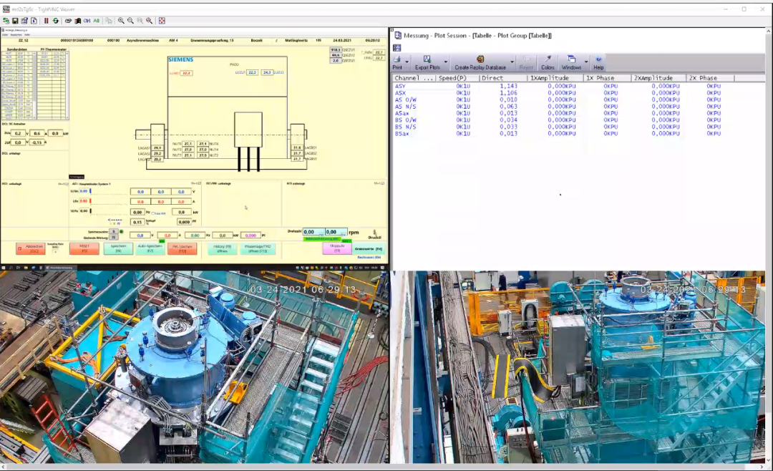The height and width of the screenshot is (471, 773).
Task: Expand the Export Plots dropdown arrow
Action: pyautogui.click(x=445, y=62)
